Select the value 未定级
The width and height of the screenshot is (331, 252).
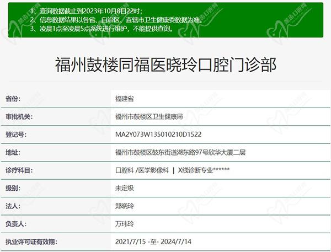(x=125, y=188)
